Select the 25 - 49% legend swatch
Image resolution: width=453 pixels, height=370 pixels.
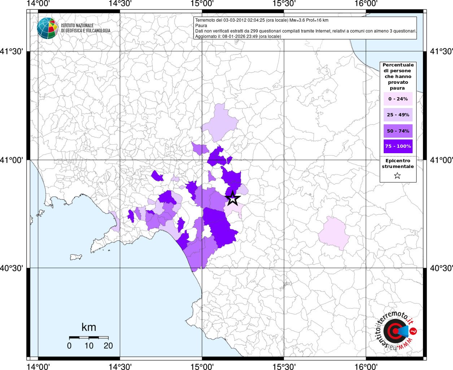pyautogui.click(x=398, y=115)
